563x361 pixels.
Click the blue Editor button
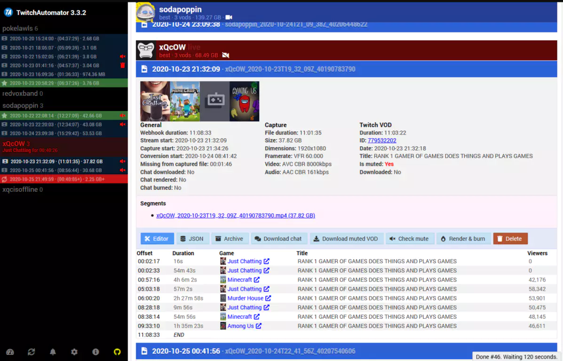[x=157, y=239]
